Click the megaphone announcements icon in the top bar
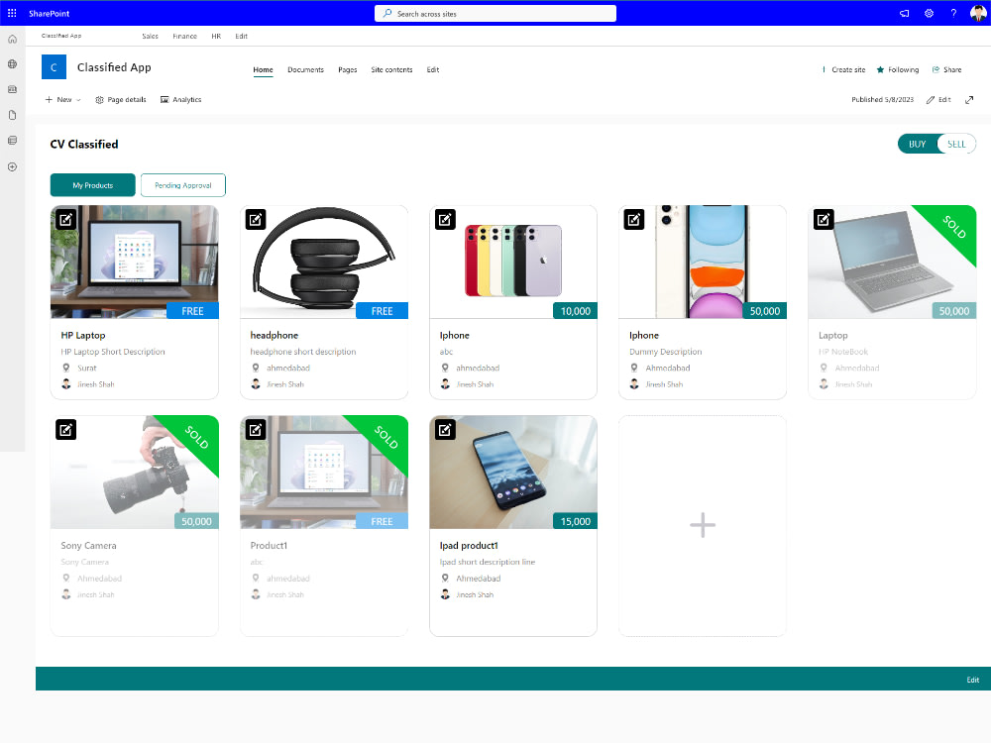This screenshot has width=991, height=743. pyautogui.click(x=903, y=13)
